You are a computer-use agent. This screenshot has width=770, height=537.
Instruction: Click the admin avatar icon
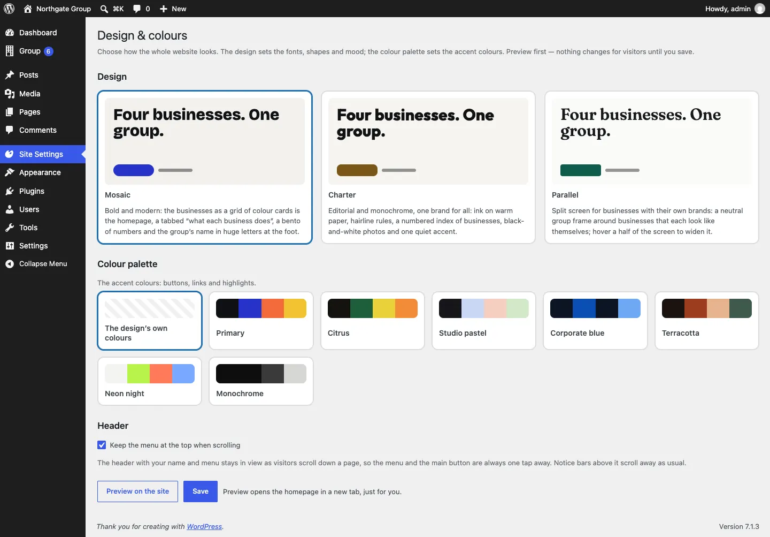coord(760,9)
